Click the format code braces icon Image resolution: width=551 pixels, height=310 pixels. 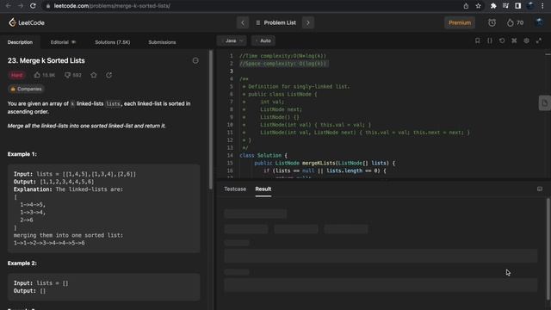tap(490, 40)
